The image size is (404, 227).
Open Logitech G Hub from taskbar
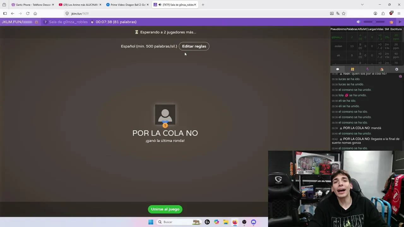click(207, 222)
